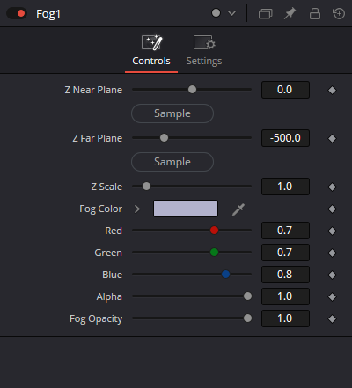352x388 pixels.
Task: Open the node color dot dropdown
Action: 231,13
